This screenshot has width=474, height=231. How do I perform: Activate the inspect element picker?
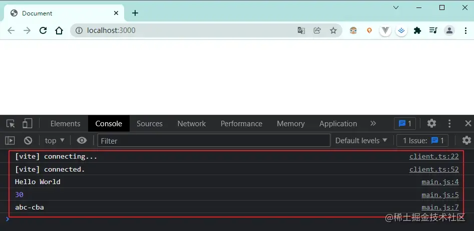pyautogui.click(x=11, y=123)
